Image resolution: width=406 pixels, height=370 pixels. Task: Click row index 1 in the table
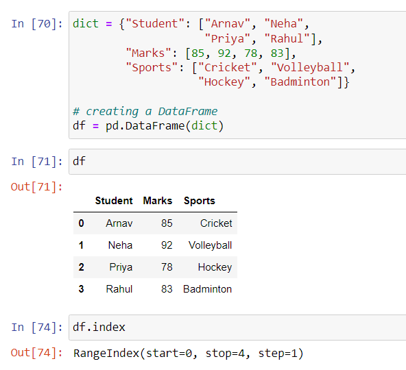click(x=82, y=245)
